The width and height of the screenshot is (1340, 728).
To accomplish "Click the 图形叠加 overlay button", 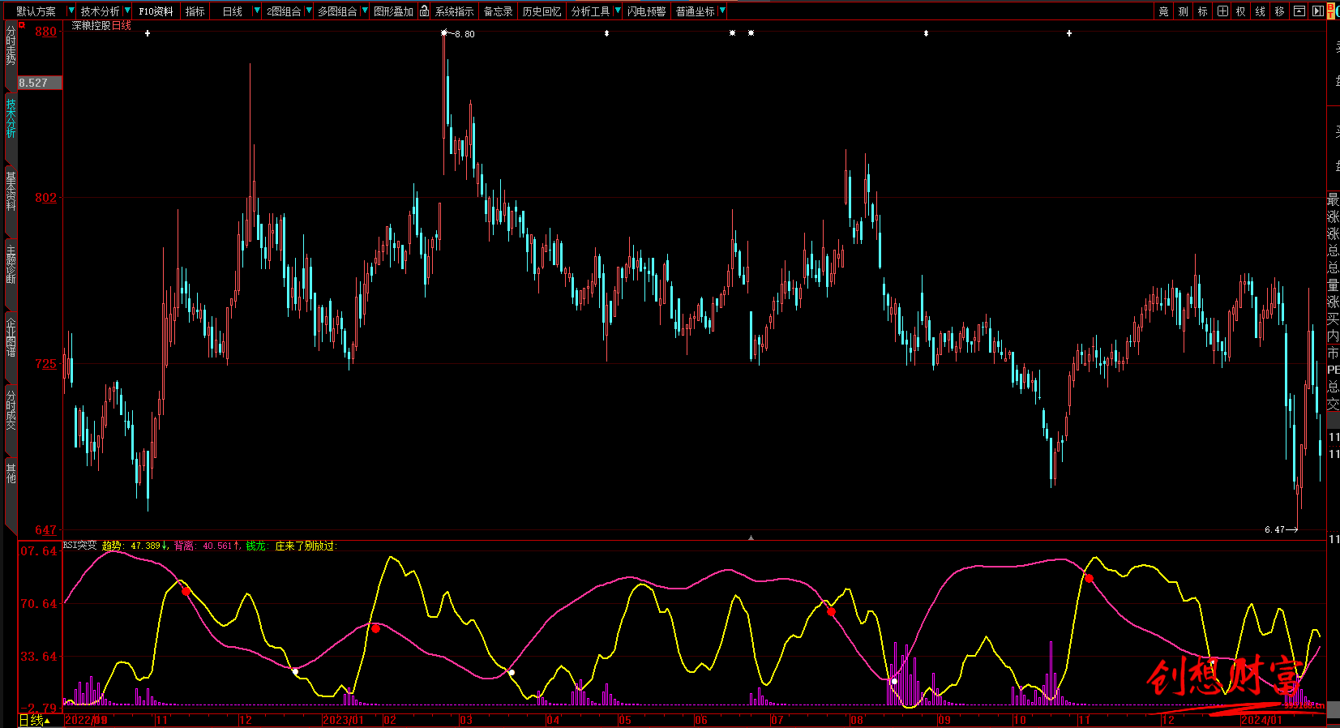I will point(393,11).
